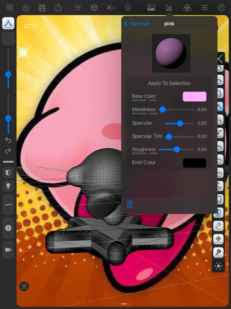Select the Caliper tool
The width and height of the screenshot is (231, 309).
tap(218, 252)
